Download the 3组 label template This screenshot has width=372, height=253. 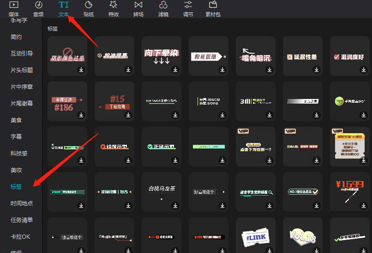270,115
